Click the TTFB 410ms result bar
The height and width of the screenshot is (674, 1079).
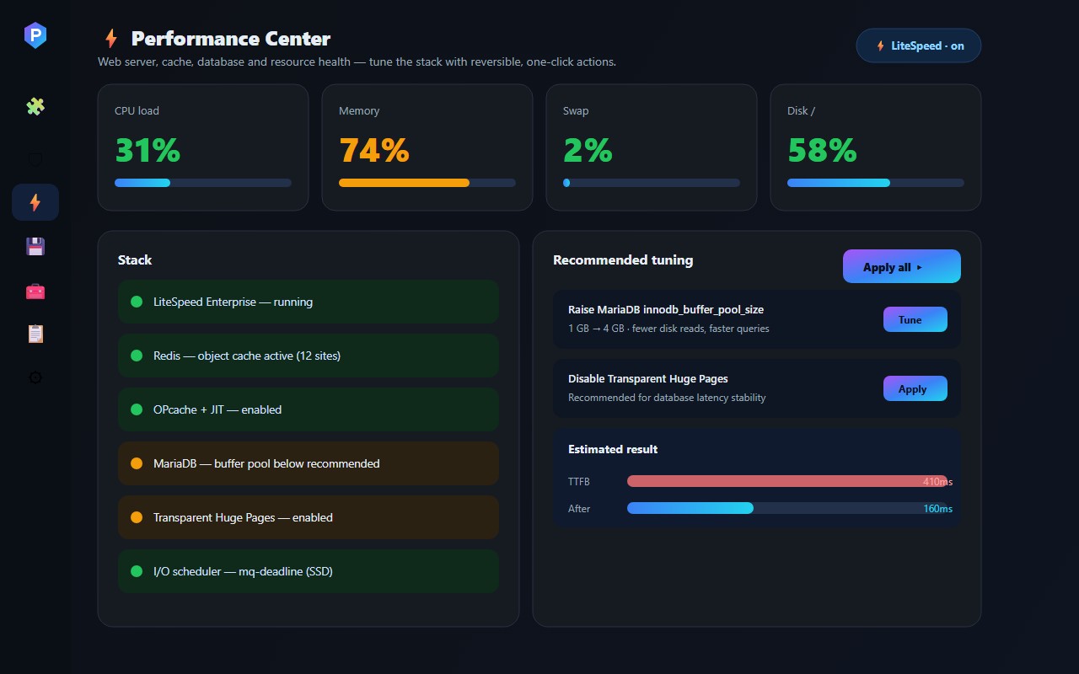pyautogui.click(x=787, y=481)
